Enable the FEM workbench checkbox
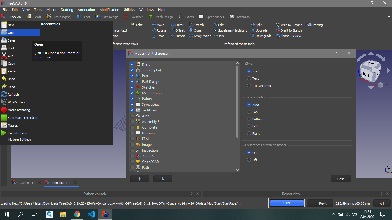Screen dimensions: 392x220 tap(132, 139)
